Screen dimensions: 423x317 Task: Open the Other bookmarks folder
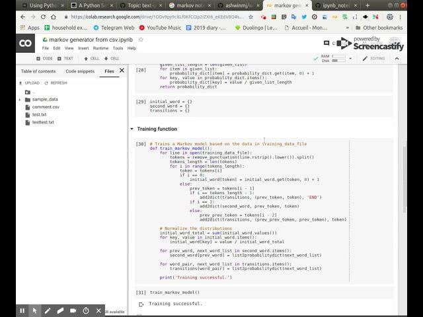(379, 28)
